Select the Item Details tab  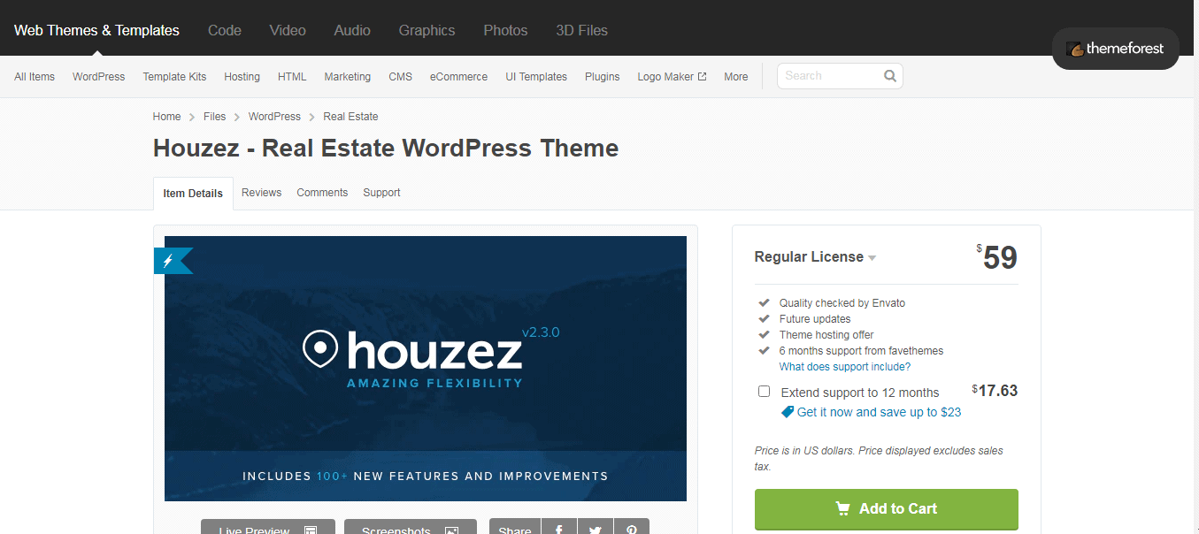tap(193, 194)
